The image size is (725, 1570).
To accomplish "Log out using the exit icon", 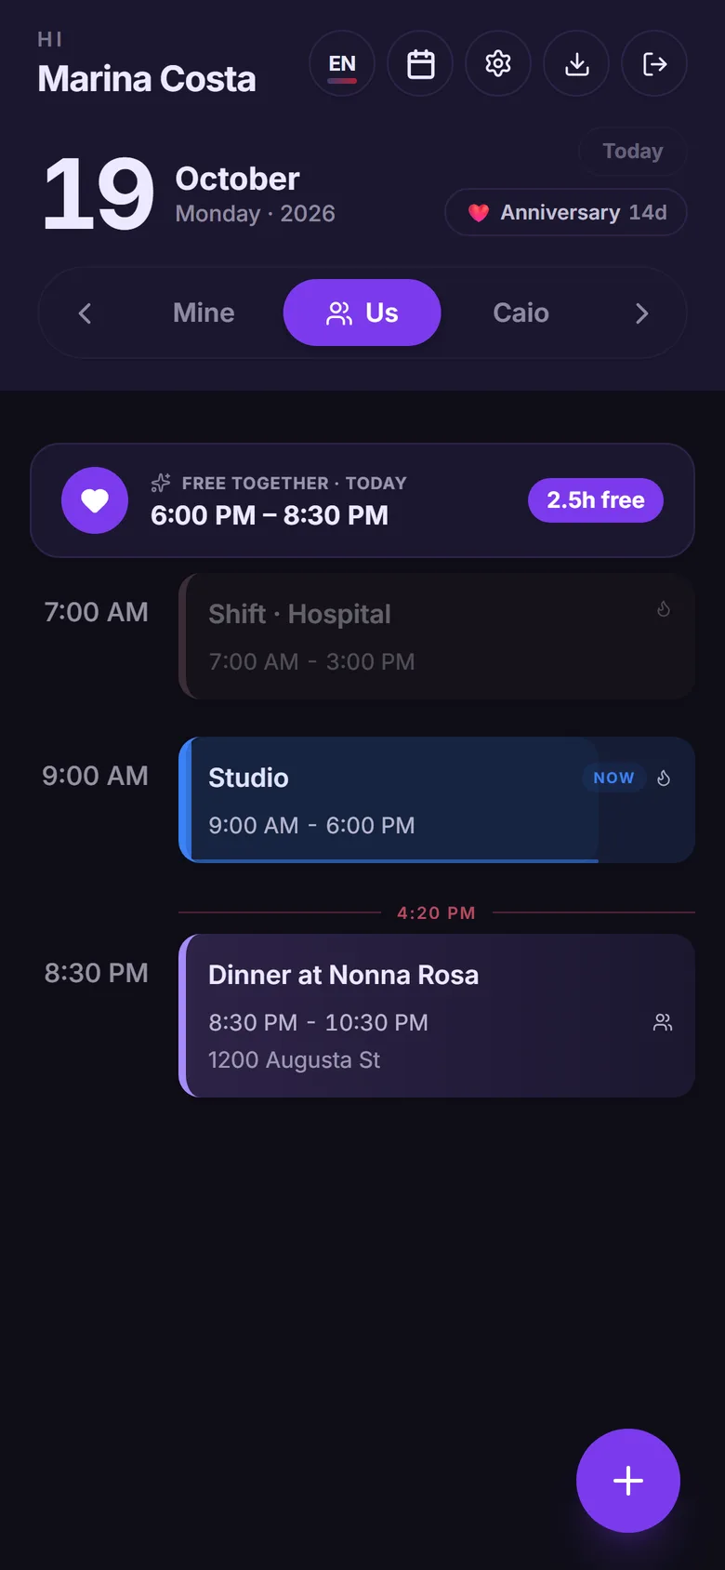I will [654, 63].
